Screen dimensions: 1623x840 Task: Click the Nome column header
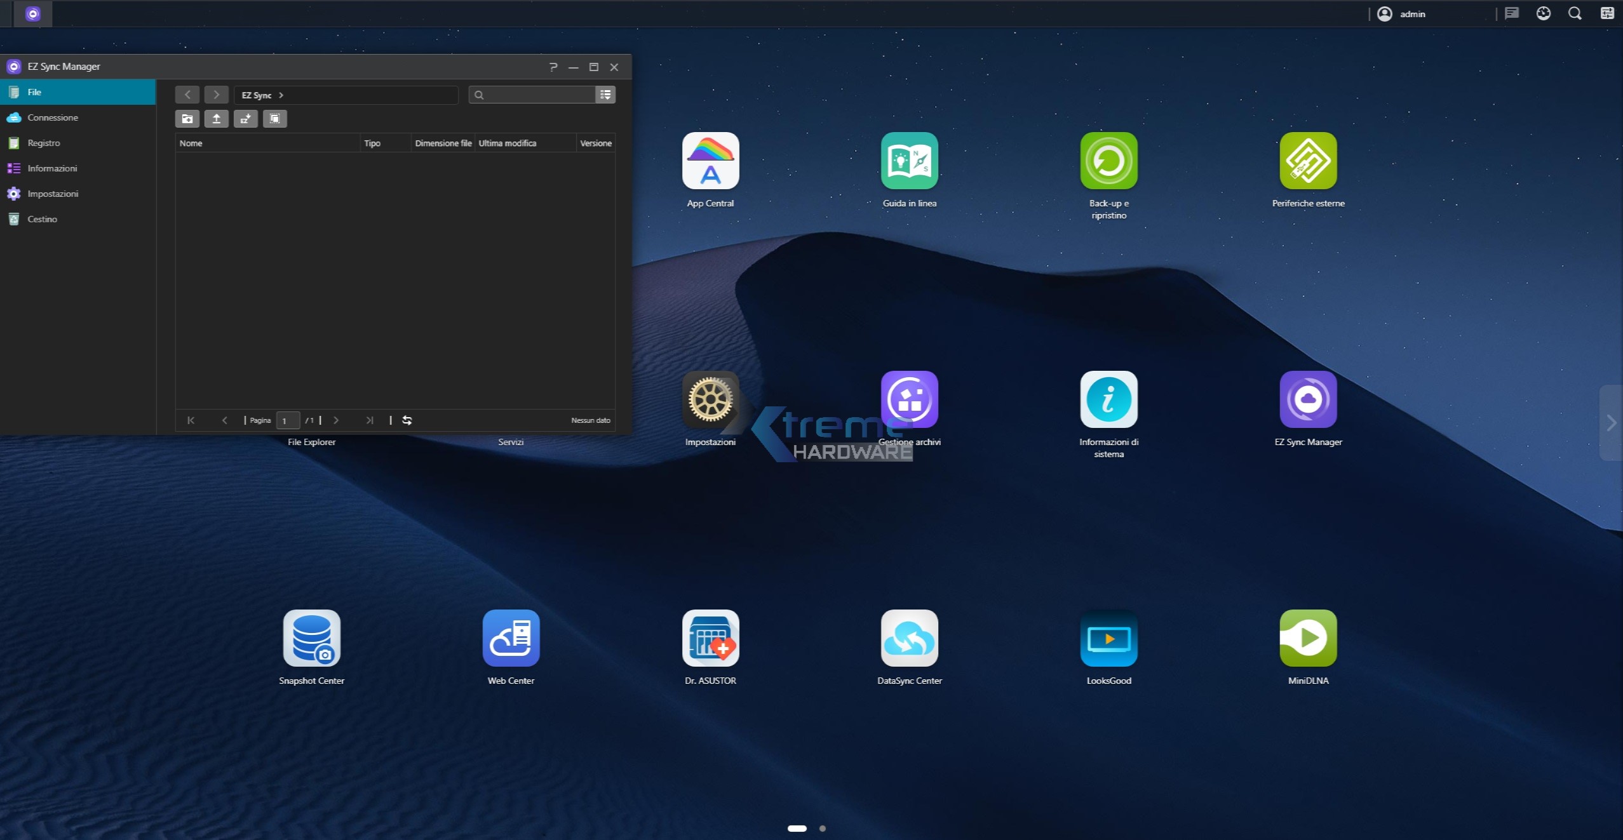(x=191, y=143)
